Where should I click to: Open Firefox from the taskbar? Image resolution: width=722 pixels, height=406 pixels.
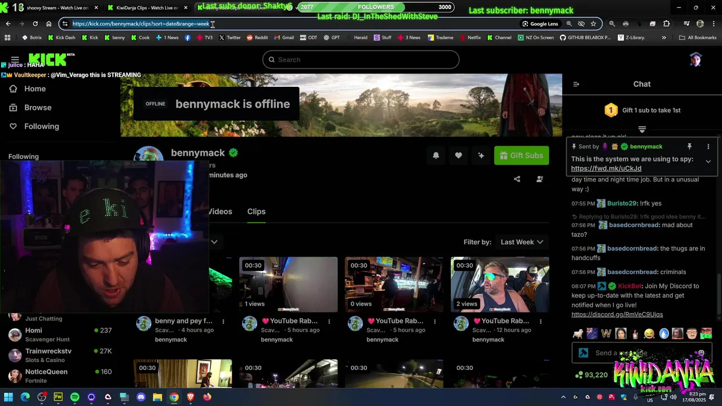(207, 397)
